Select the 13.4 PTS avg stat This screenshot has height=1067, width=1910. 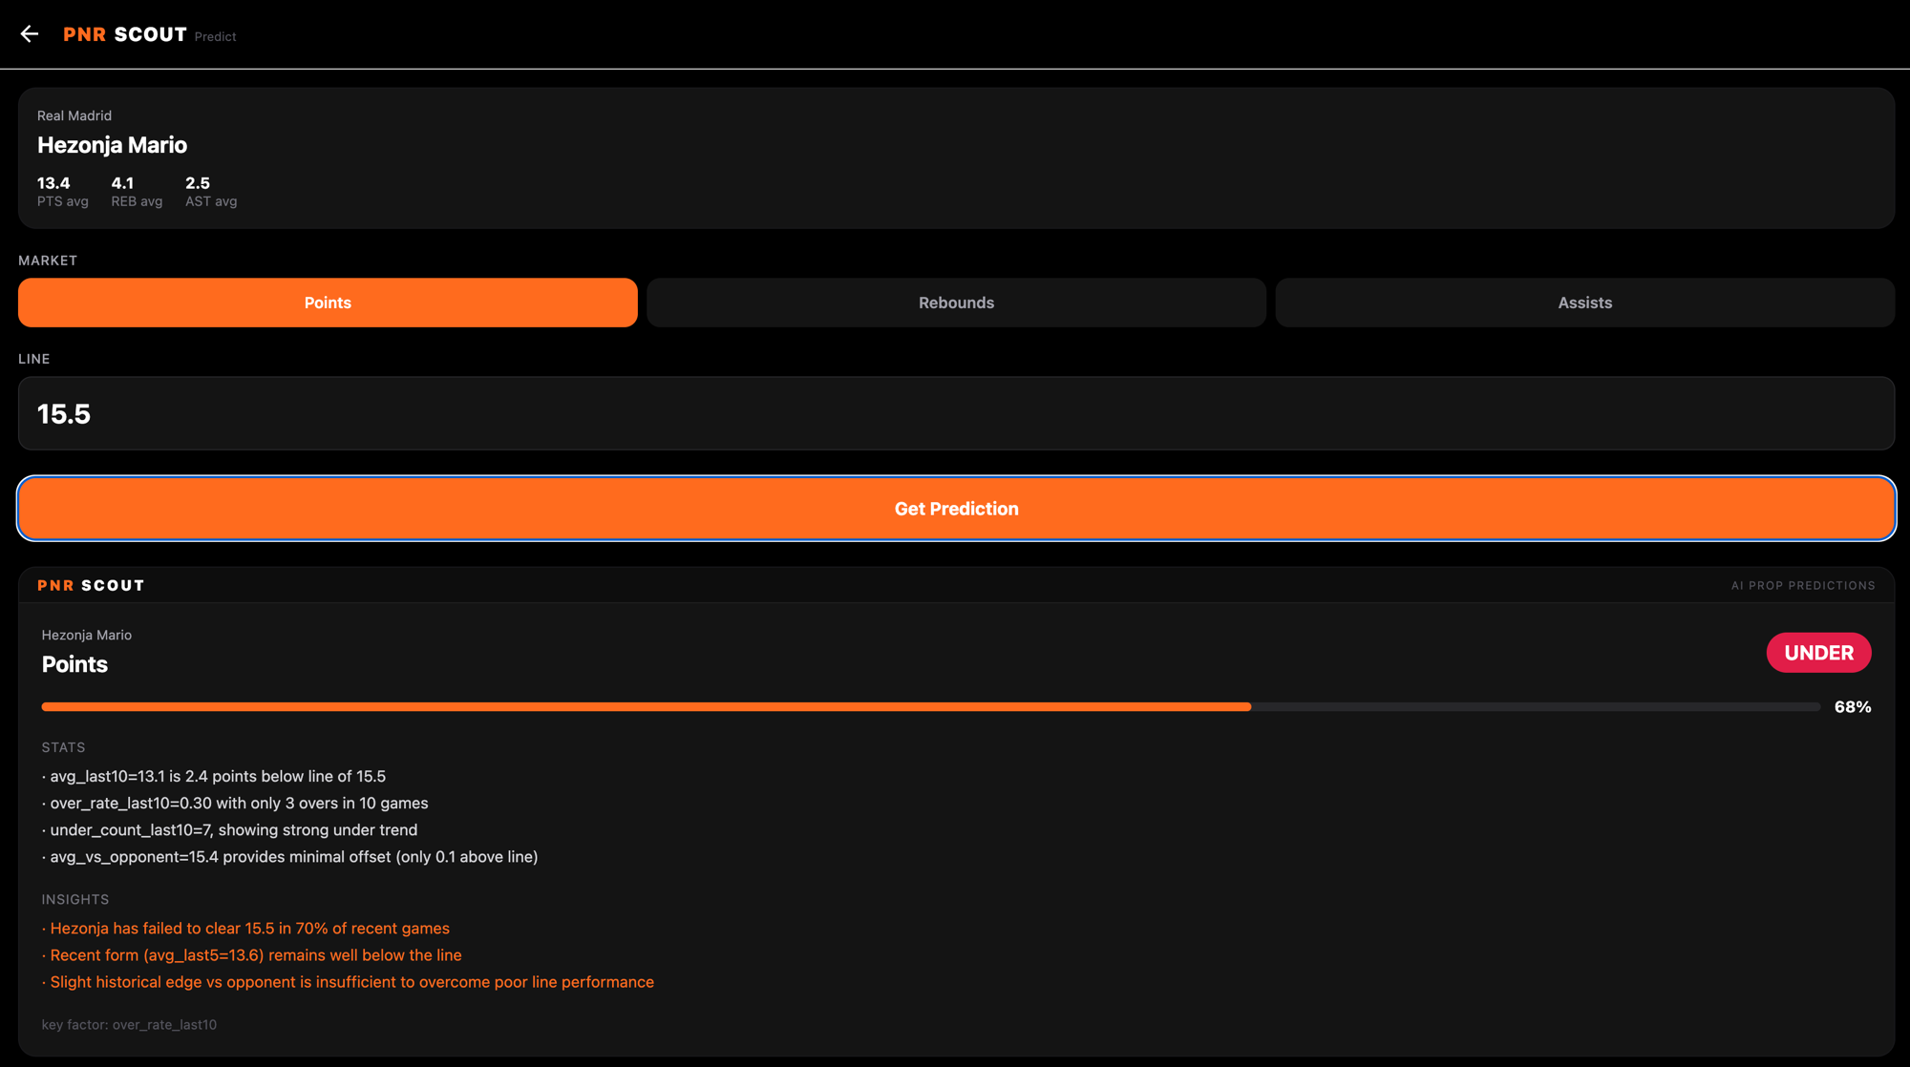click(63, 191)
